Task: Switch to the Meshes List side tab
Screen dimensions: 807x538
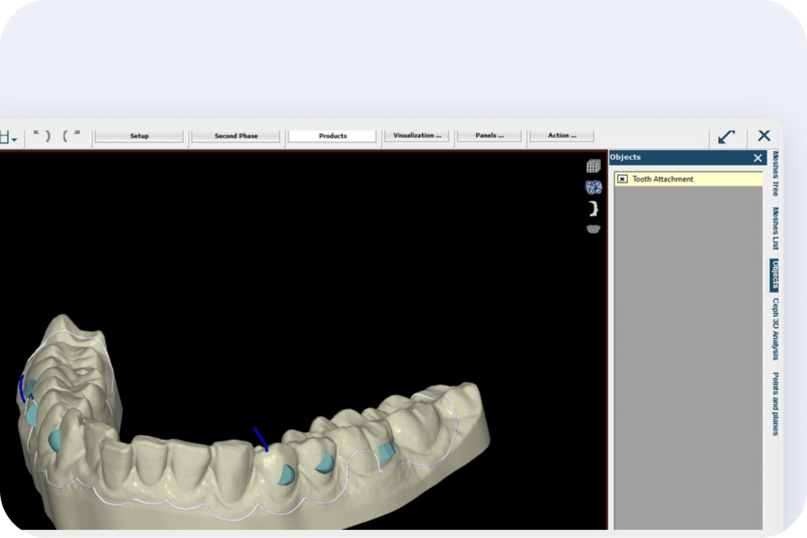Action: 775,228
